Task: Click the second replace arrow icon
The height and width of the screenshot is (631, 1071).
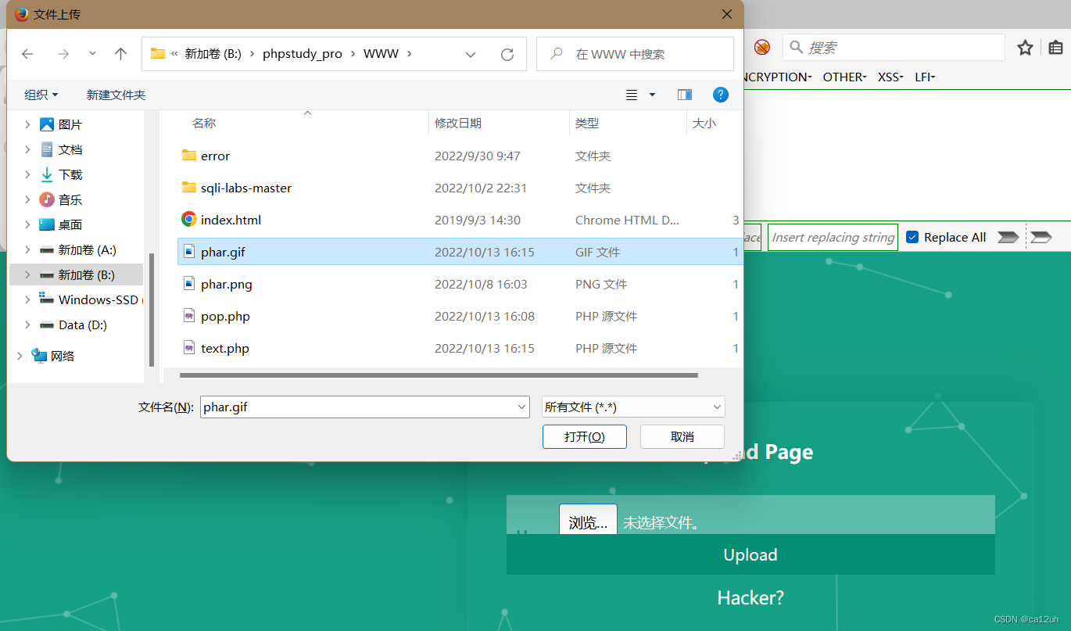Action: [x=1041, y=237]
